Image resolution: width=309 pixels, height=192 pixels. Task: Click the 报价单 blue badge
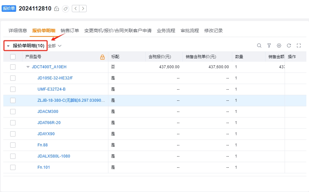click(x=9, y=9)
